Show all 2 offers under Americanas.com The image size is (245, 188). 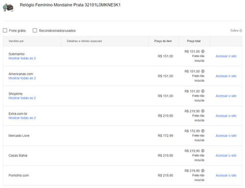(x=22, y=78)
